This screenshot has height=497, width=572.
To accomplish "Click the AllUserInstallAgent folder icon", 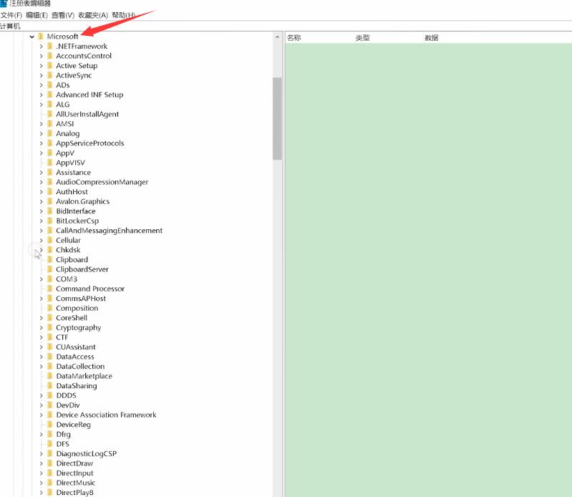I will pos(50,114).
